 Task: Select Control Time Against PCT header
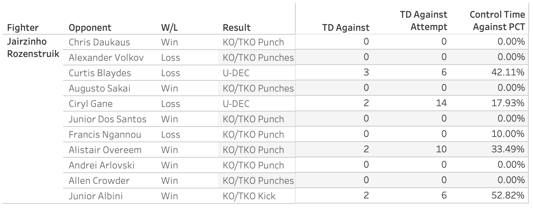pos(497,21)
